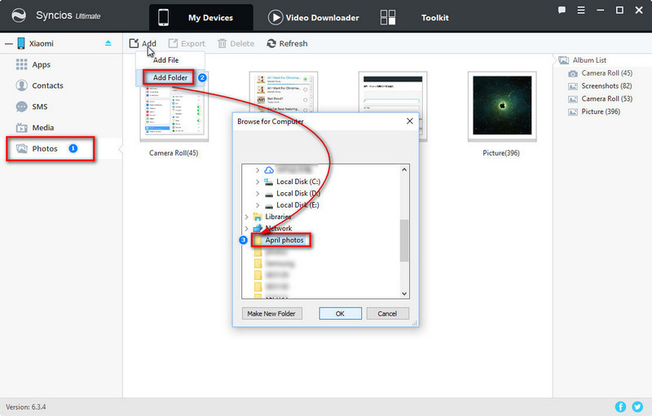Click the Export toolbar button

pos(187,44)
